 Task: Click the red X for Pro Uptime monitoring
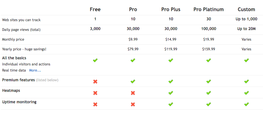coord(133,104)
